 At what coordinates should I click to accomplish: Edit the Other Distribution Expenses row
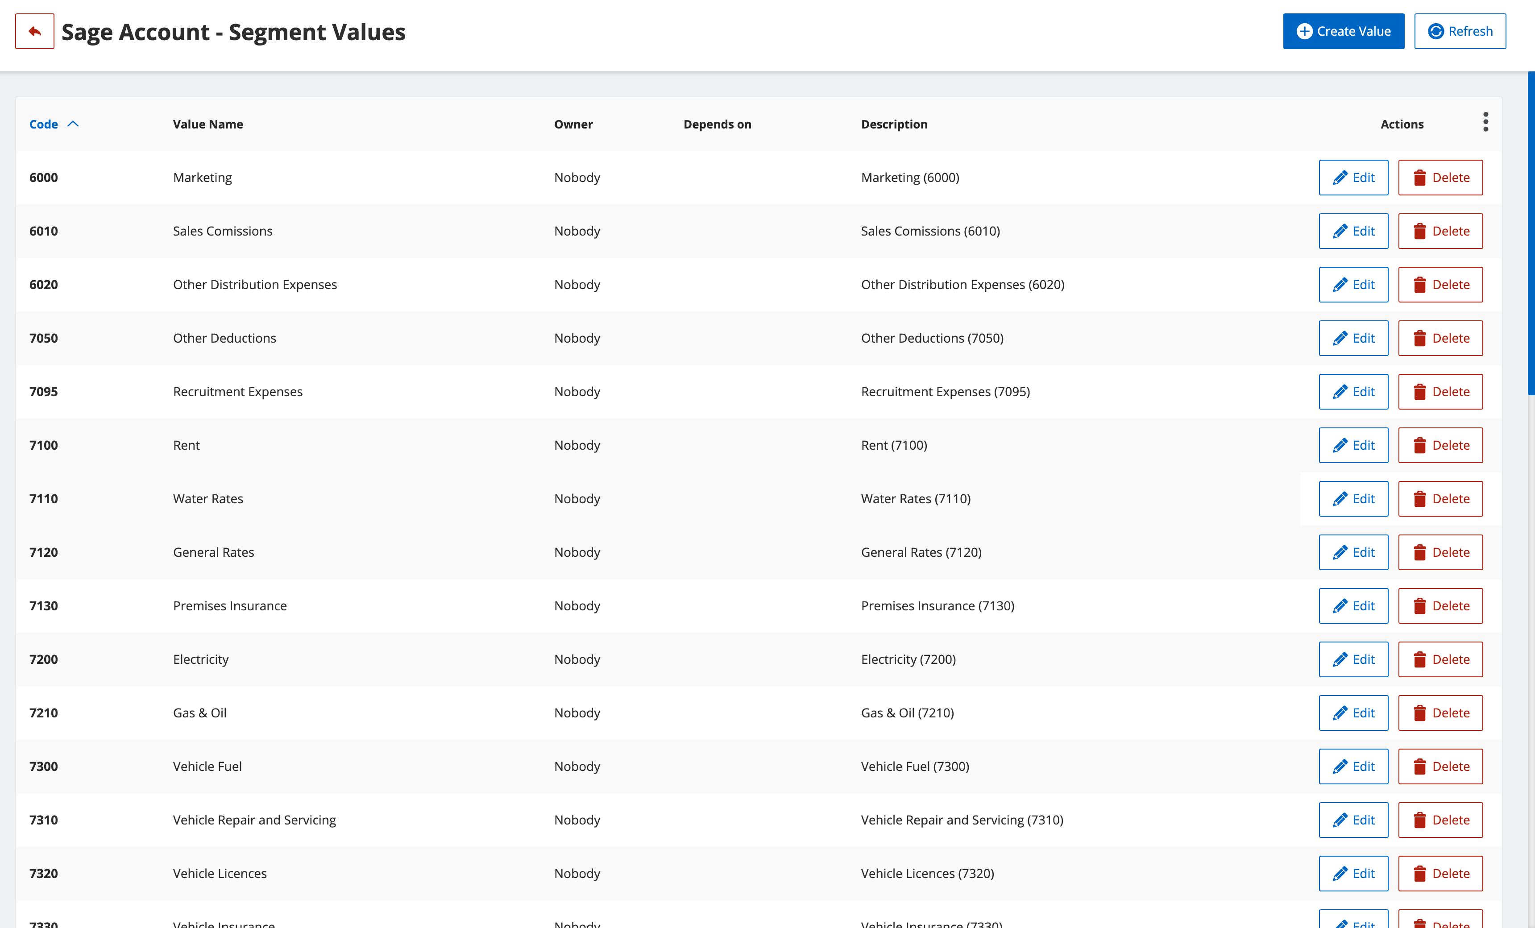(1353, 285)
